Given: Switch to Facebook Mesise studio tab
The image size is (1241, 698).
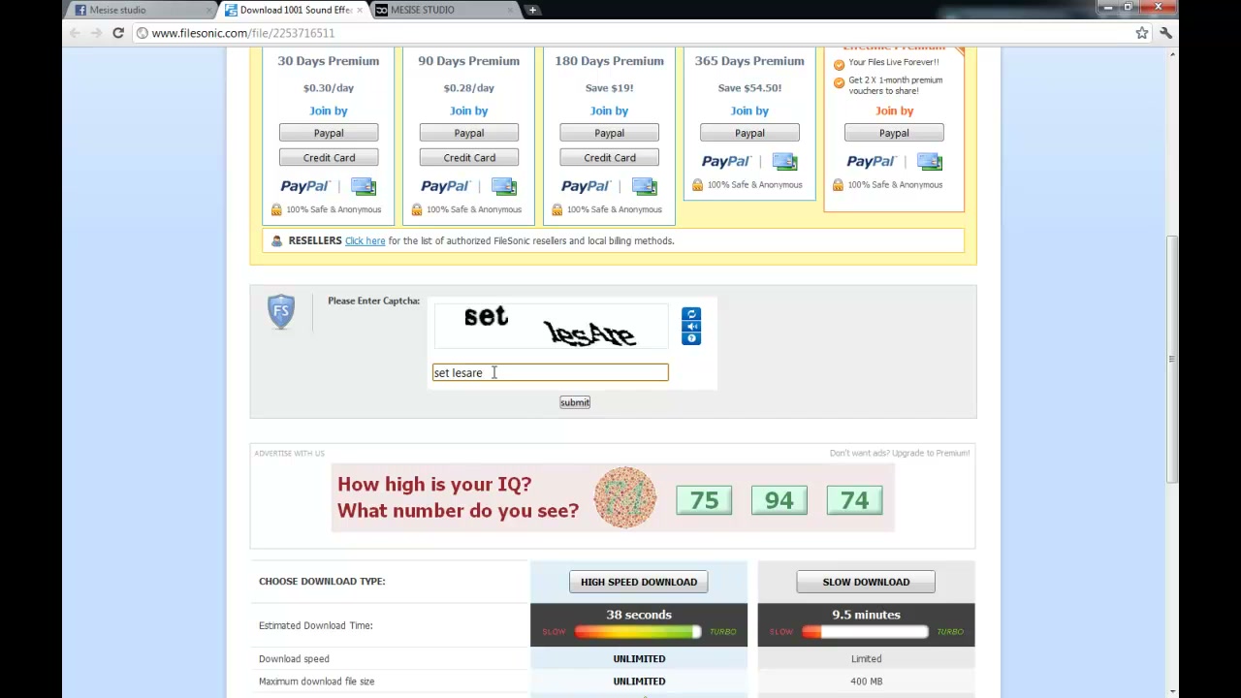Looking at the screenshot, I should [141, 10].
